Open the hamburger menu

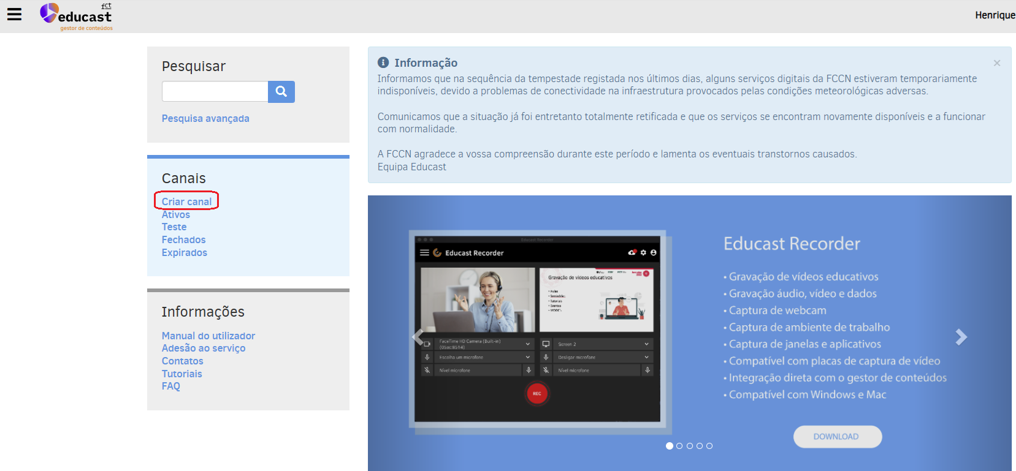14,15
